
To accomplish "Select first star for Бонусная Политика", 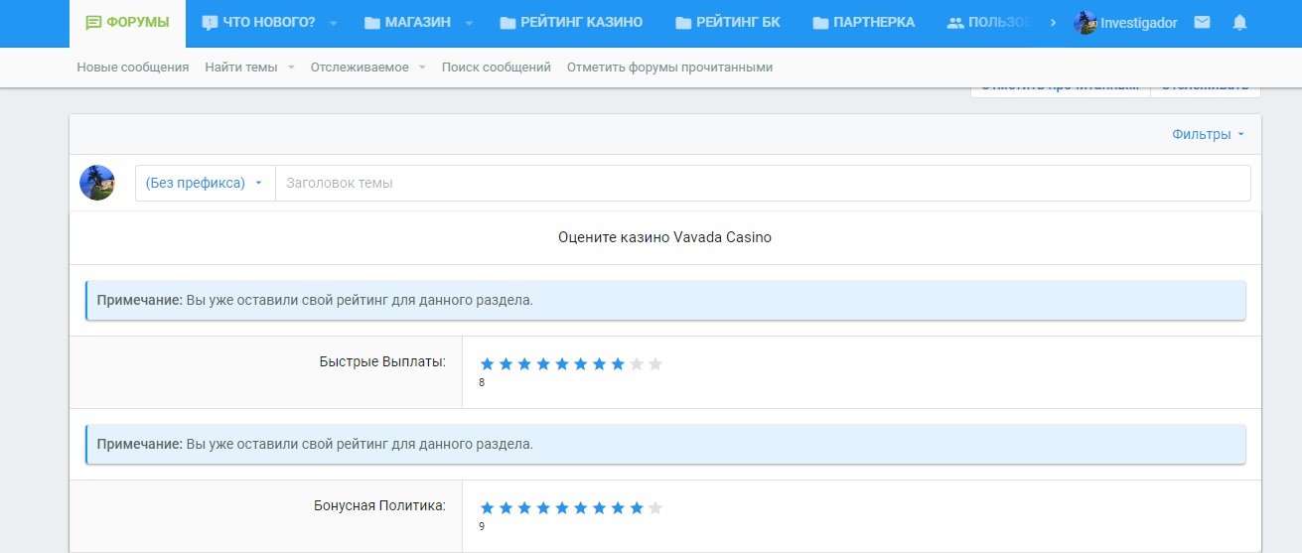I will coord(487,508).
